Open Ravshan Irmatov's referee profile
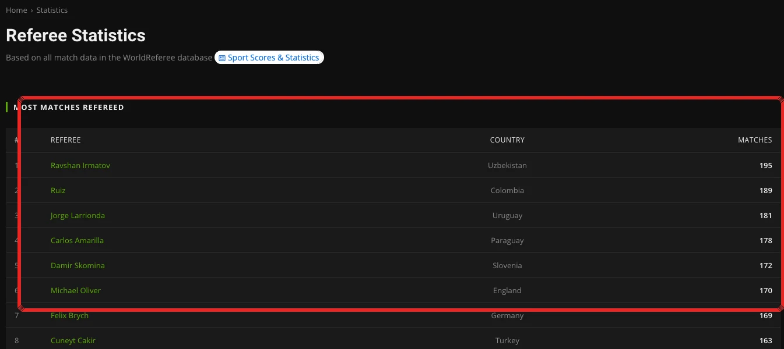This screenshot has width=784, height=349. coord(80,165)
